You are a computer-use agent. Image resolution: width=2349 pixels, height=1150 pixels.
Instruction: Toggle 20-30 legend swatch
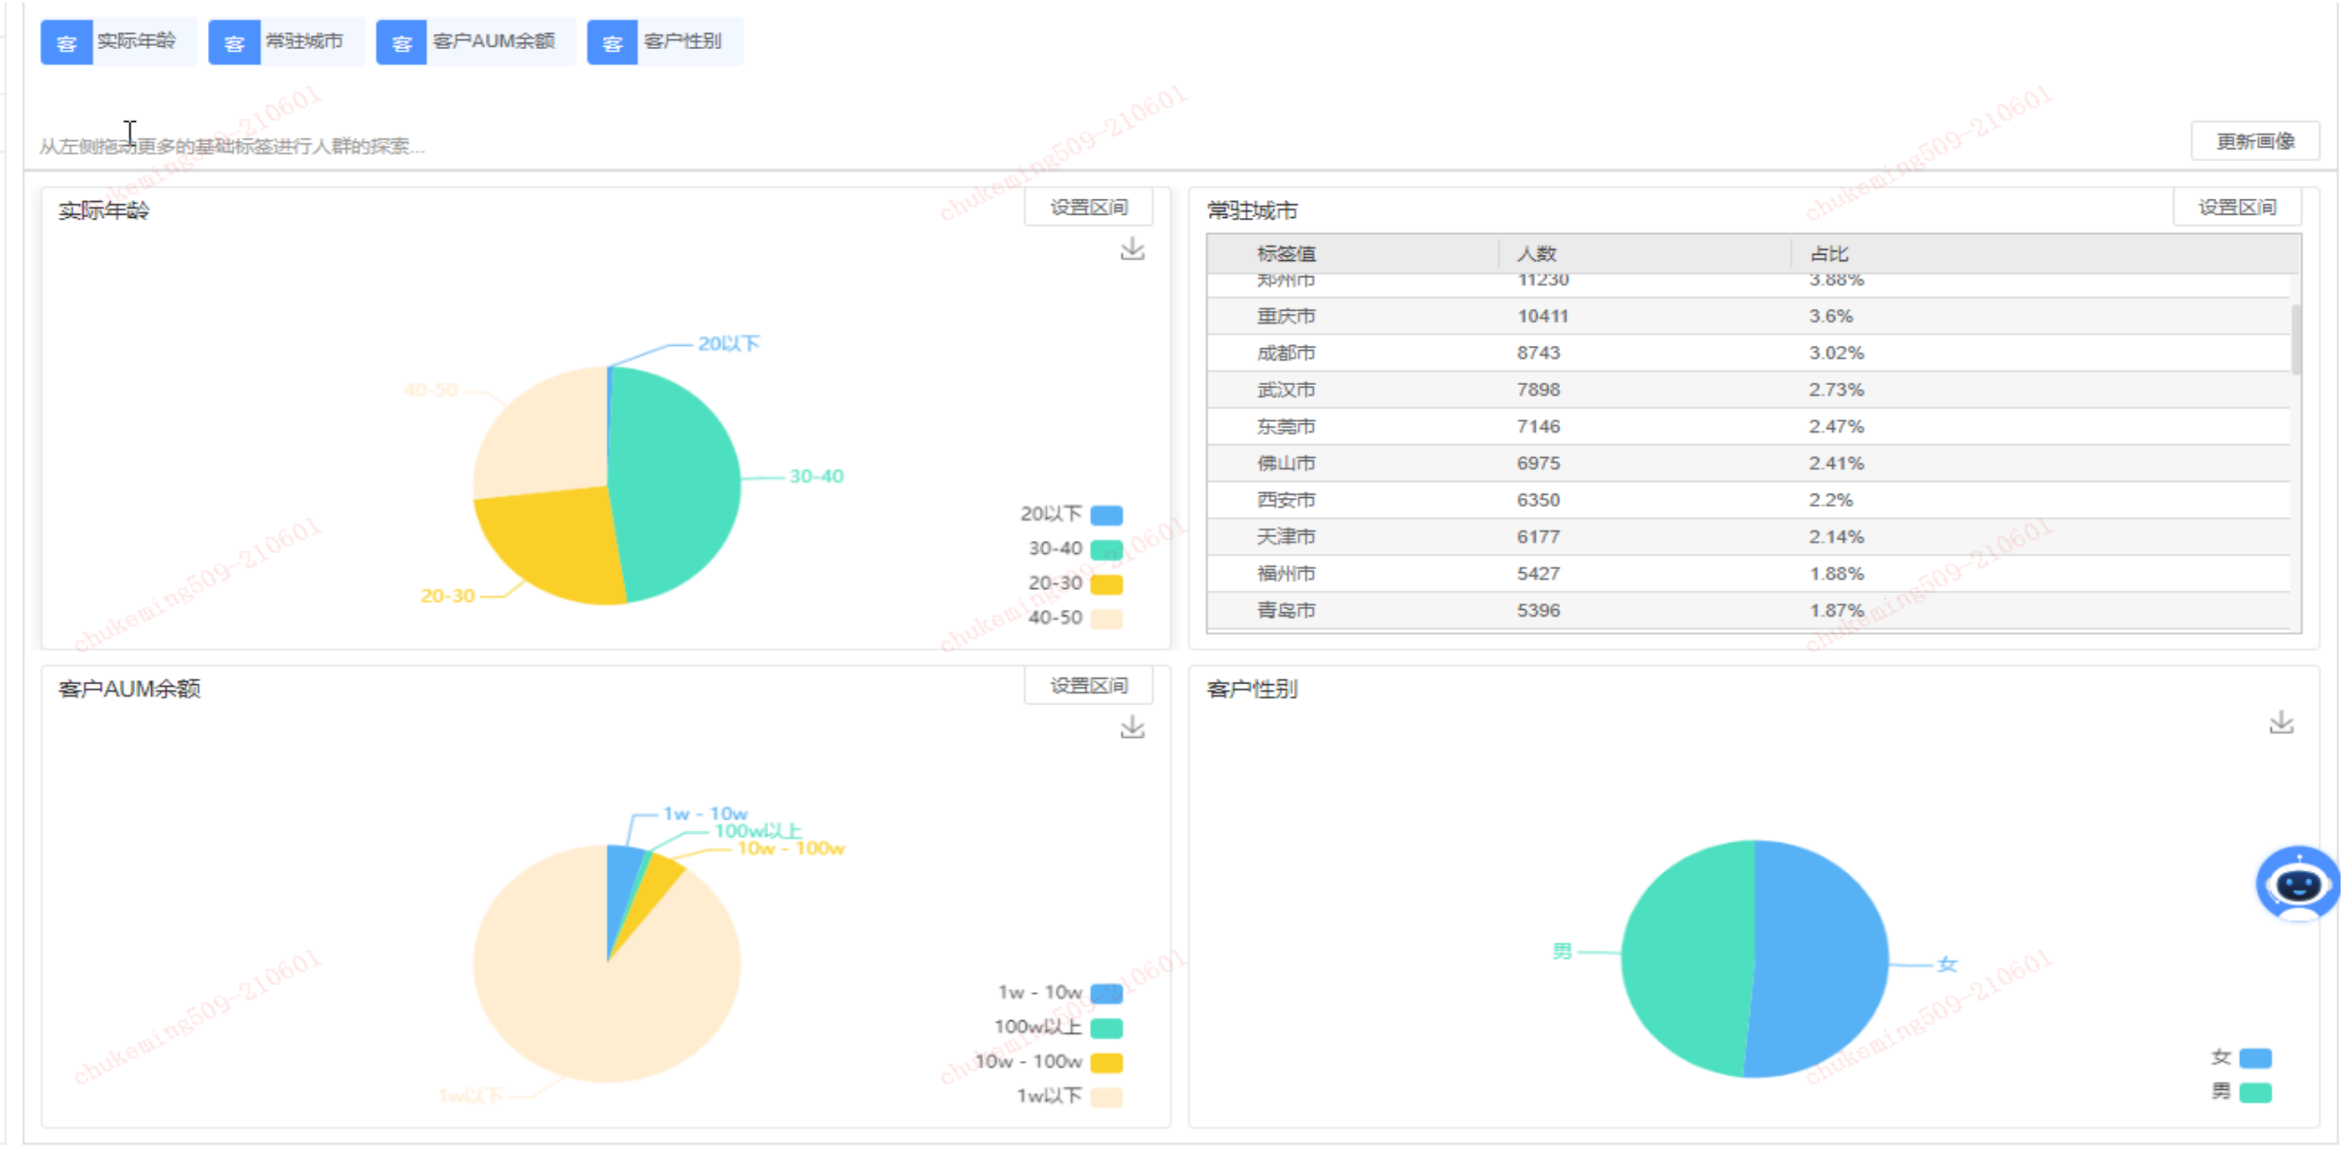(1106, 584)
